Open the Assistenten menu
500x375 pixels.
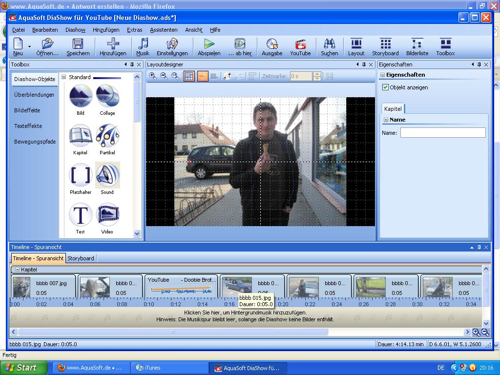[x=164, y=30]
